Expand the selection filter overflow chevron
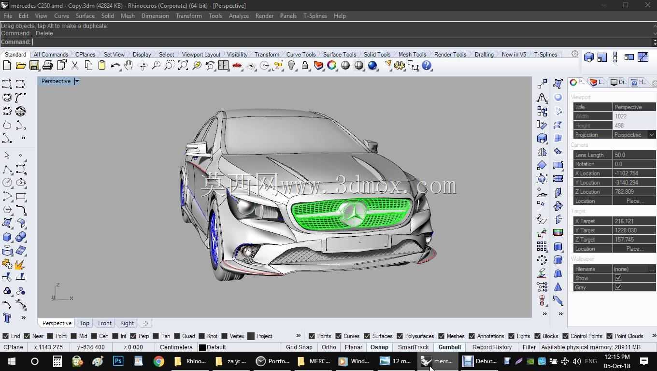Screen dimensions: 657x371 click(x=654, y=336)
